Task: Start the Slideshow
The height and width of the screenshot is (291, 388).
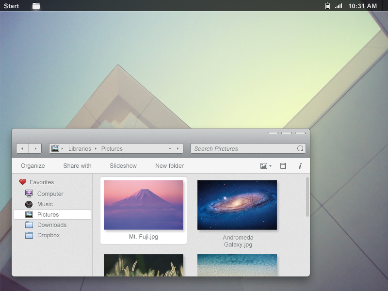Action: (x=123, y=165)
